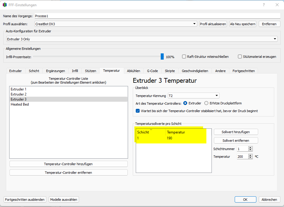Switch to the Andere tab

coord(220,71)
